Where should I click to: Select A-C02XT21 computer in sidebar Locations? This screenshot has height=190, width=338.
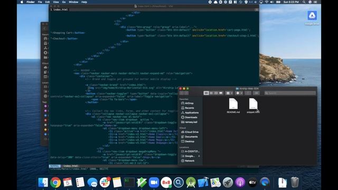coord(190,151)
